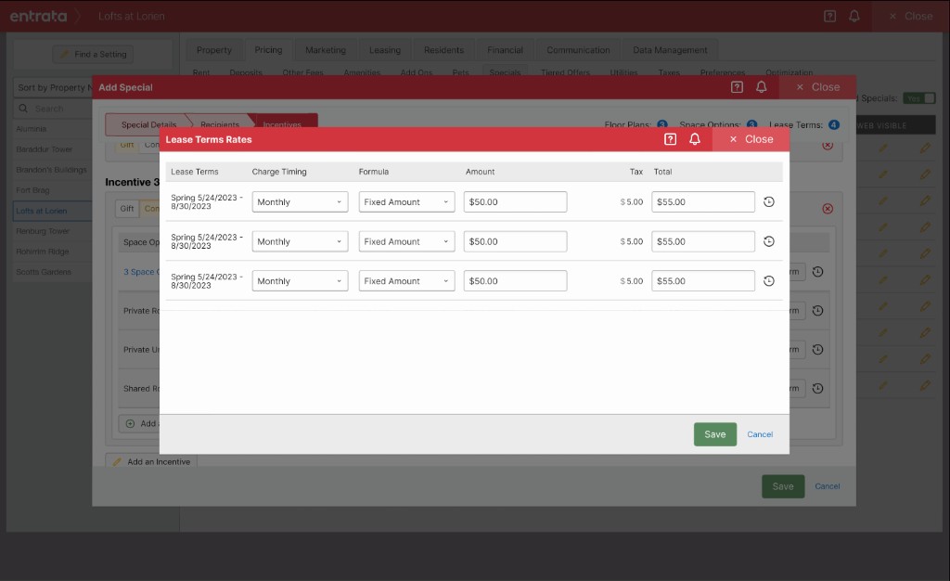Click Add an Incentive in Add Special
950x581 pixels.
click(151, 461)
